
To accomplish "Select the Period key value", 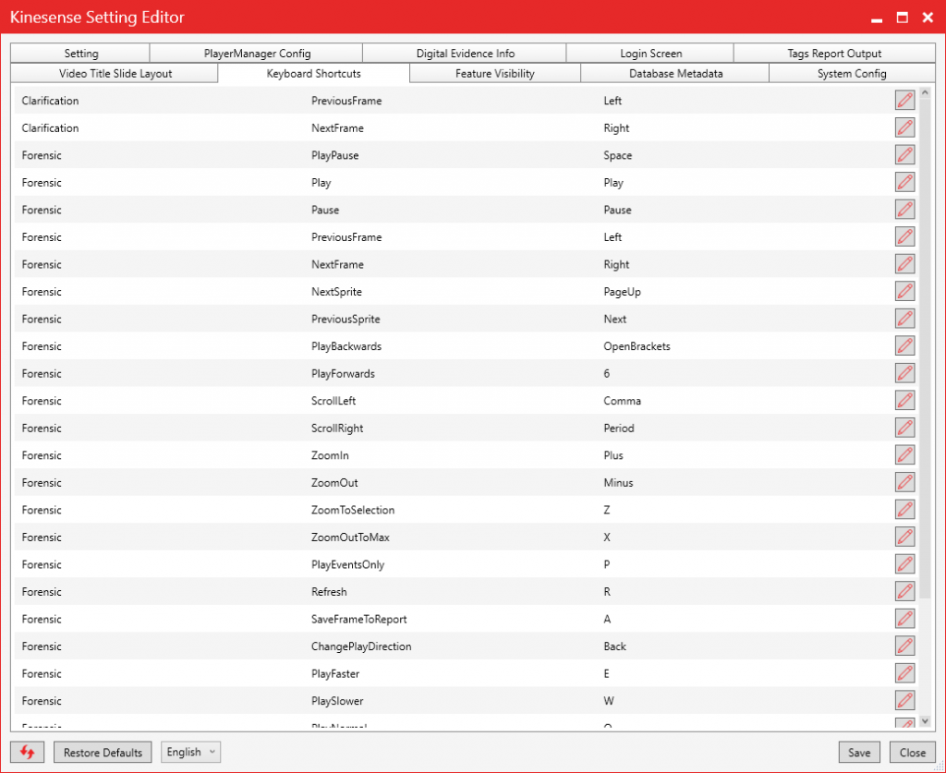I will (x=618, y=429).
